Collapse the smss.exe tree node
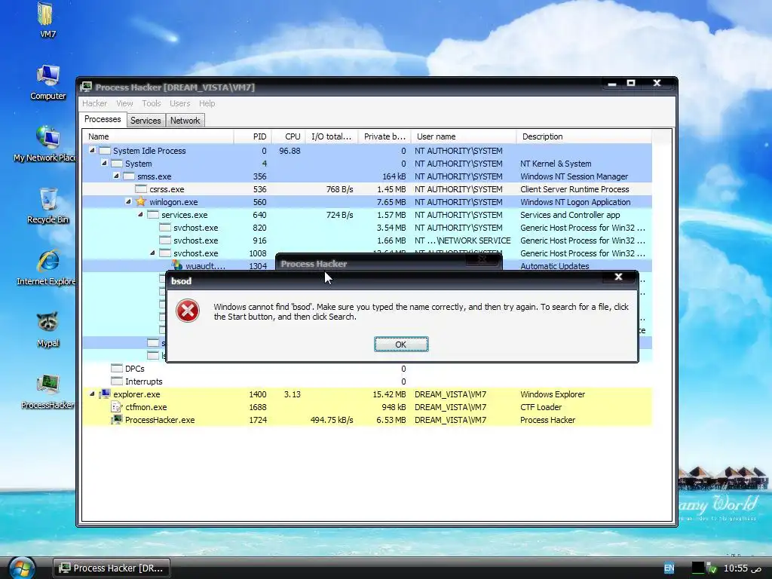The image size is (772, 579). pyautogui.click(x=116, y=176)
